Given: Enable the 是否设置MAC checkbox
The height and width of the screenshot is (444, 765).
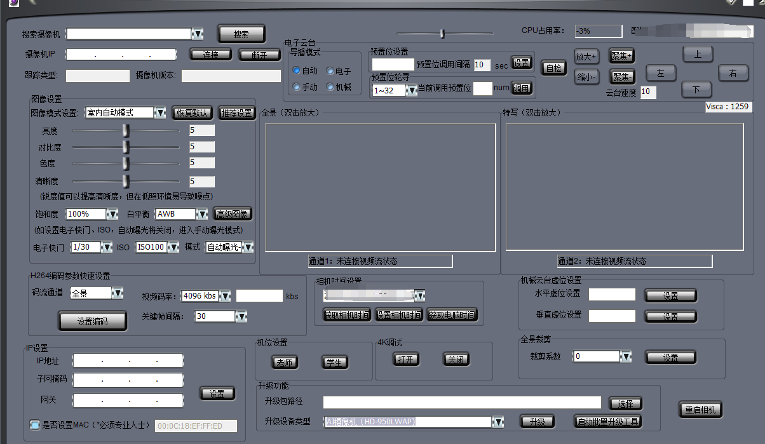Looking at the screenshot, I should (35, 425).
